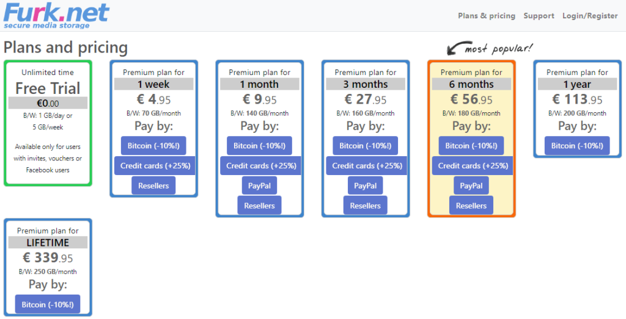The image size is (626, 319).
Task: Select PayPal for 3 months plan
Action: (x=366, y=185)
